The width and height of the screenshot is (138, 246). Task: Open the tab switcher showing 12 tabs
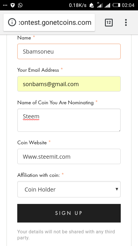coord(109,22)
